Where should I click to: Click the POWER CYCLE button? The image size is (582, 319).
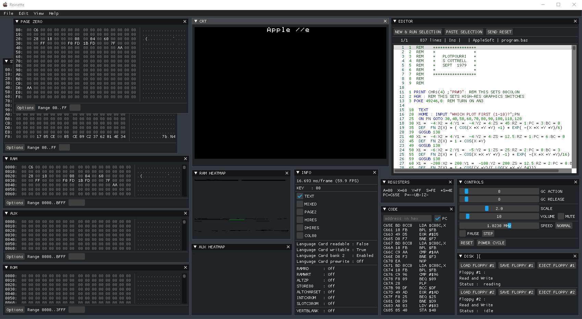click(491, 243)
